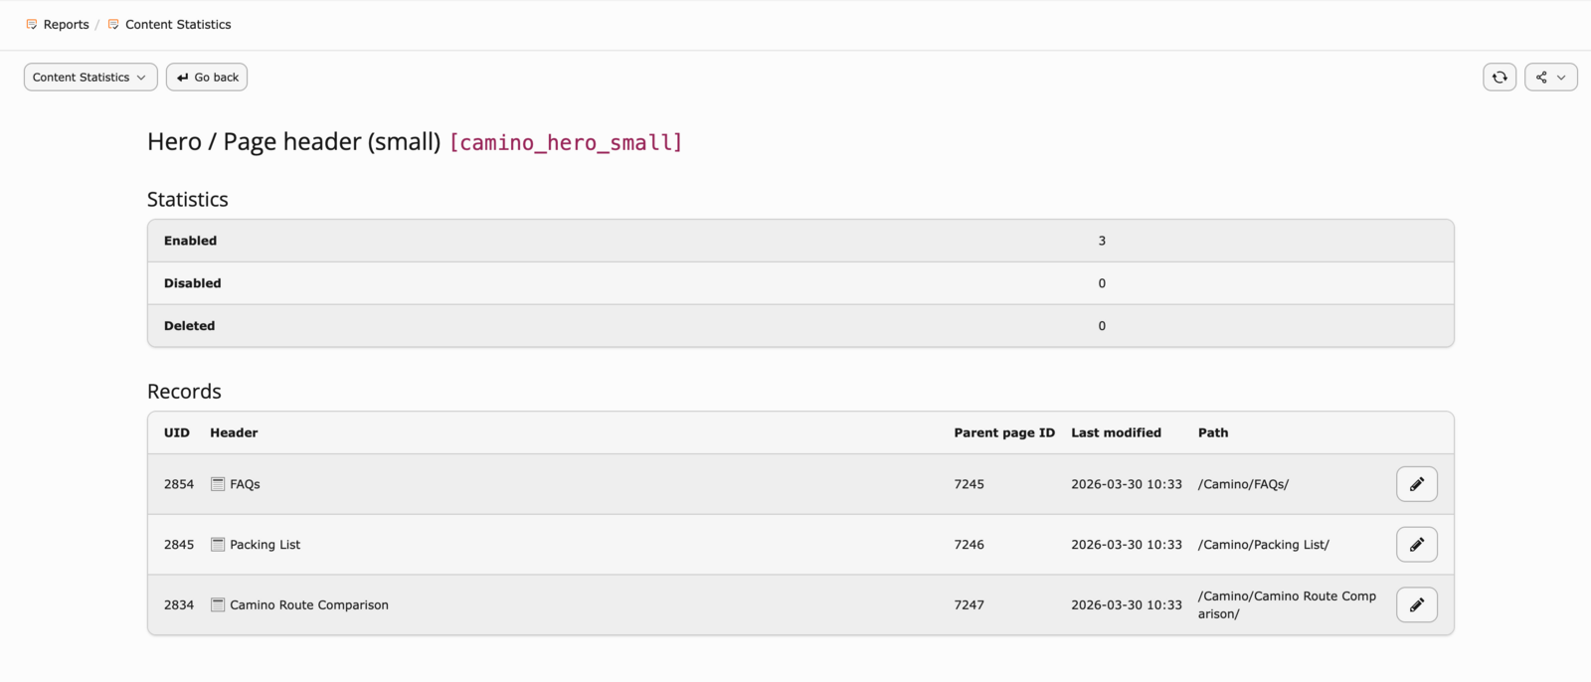Screen dimensions: 1591x682
Task: Select Content Statistics breadcrumb item
Action: coord(178,25)
